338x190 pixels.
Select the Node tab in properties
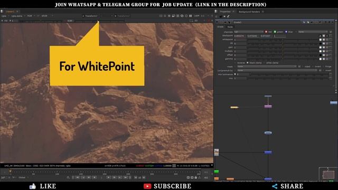coord(230,27)
